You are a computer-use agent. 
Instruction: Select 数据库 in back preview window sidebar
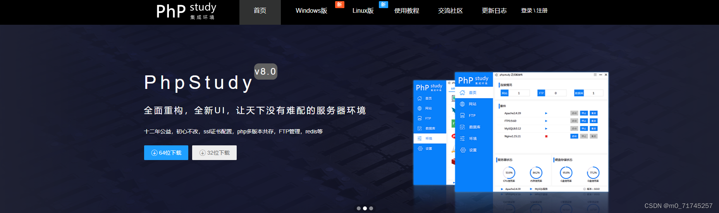click(x=430, y=128)
